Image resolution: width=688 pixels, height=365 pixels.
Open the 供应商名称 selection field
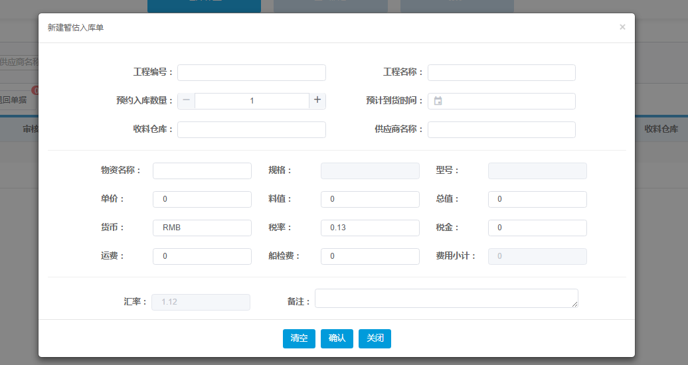[x=501, y=129]
